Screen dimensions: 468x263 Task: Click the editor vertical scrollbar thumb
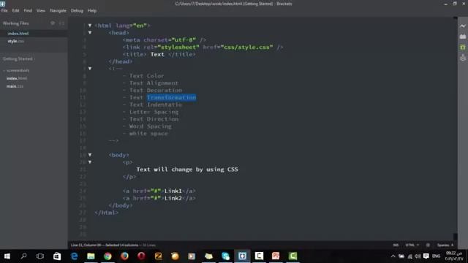[x=455, y=237]
